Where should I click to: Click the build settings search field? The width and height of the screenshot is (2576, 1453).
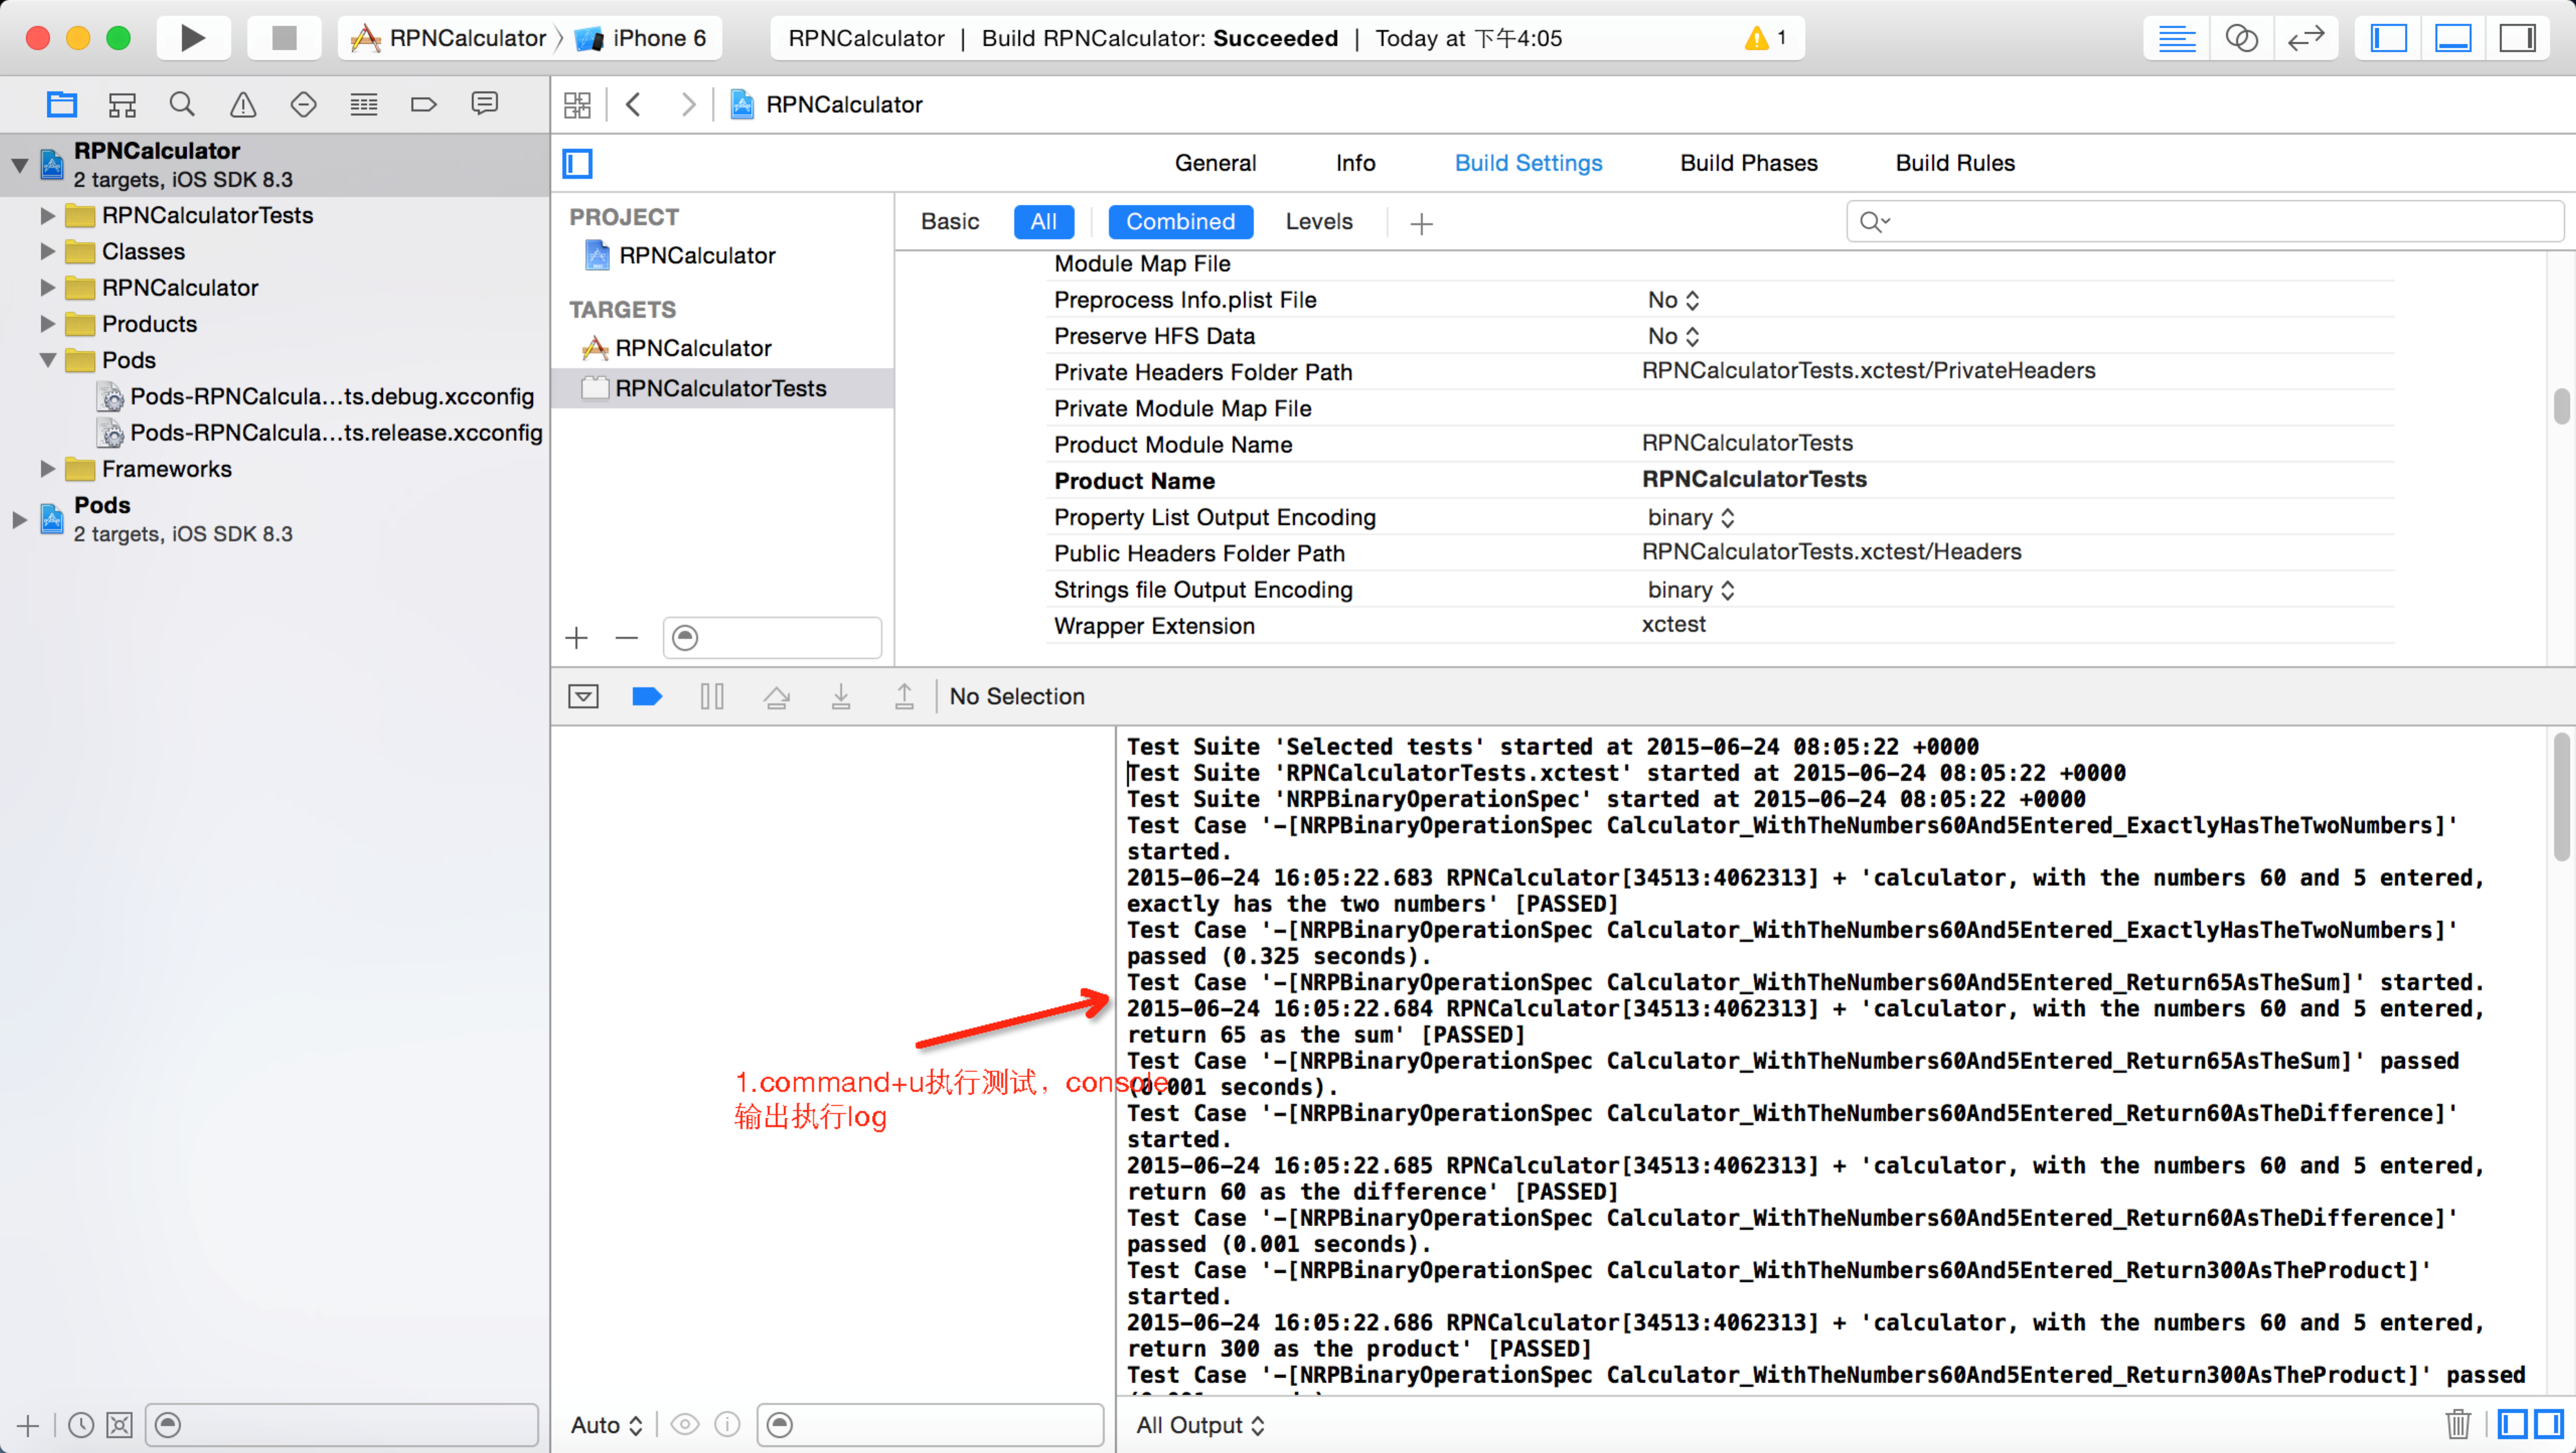(x=2205, y=222)
